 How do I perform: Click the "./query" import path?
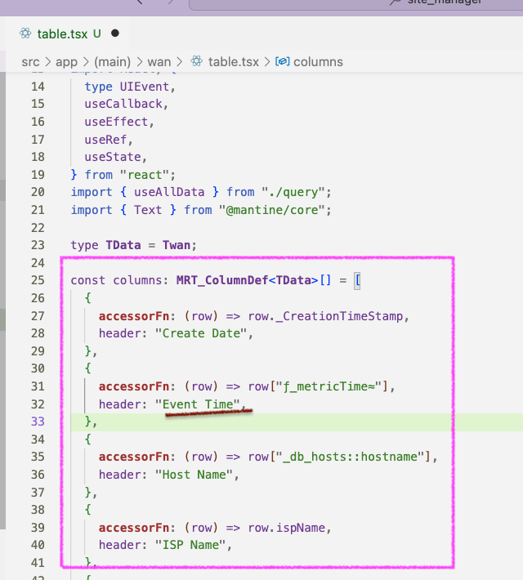(293, 192)
